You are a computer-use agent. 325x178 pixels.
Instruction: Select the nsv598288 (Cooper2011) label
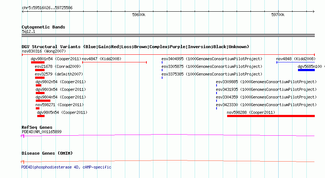[x=251, y=112]
